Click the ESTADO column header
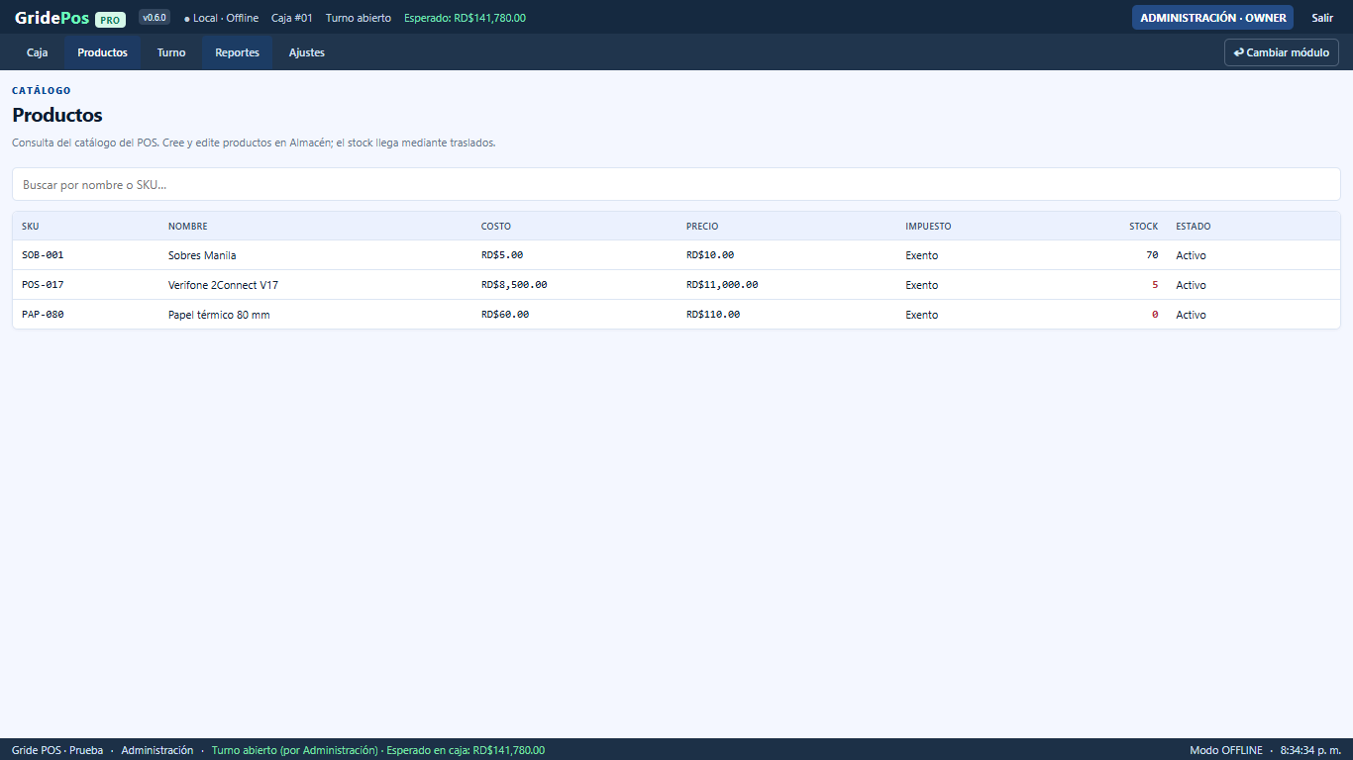The image size is (1353, 760). point(1193,227)
